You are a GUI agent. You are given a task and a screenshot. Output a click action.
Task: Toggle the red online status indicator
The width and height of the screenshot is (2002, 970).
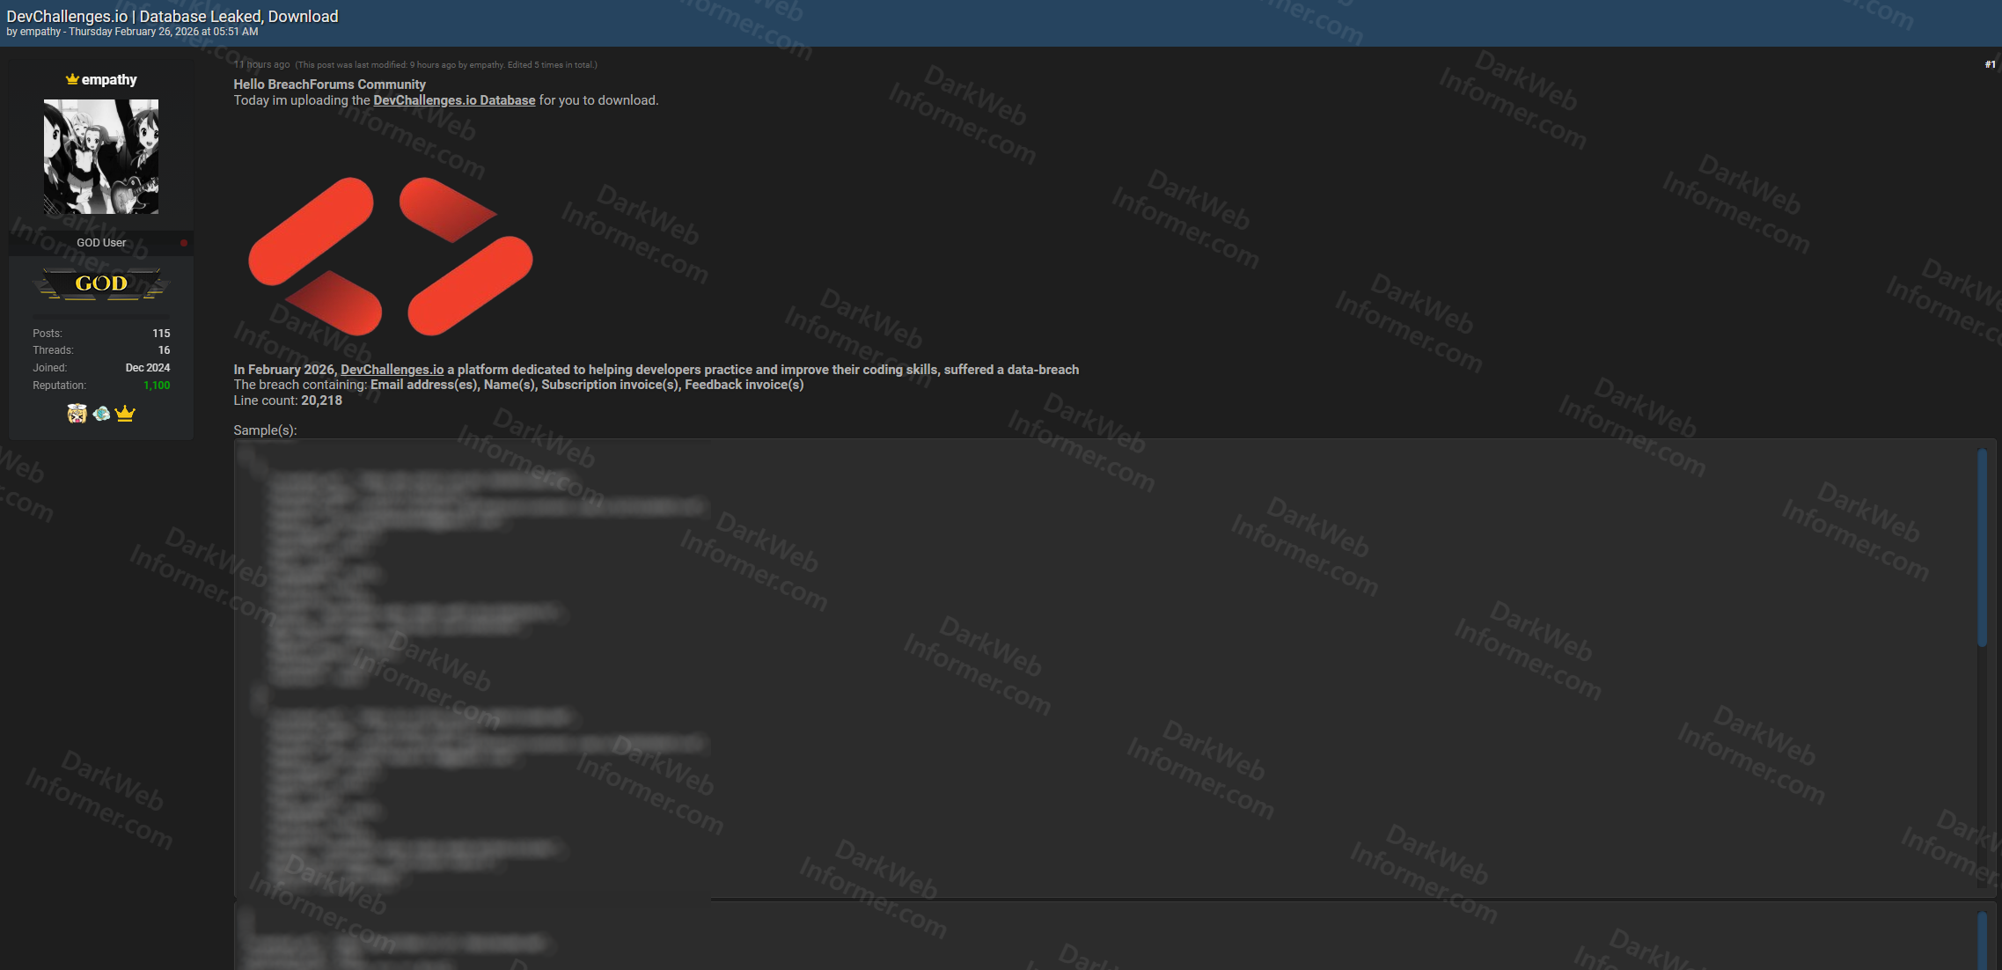[183, 242]
